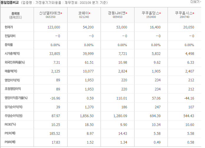Click revenue 2,407 cell
Viewport: 205px width, 148px height.
[x=190, y=71]
